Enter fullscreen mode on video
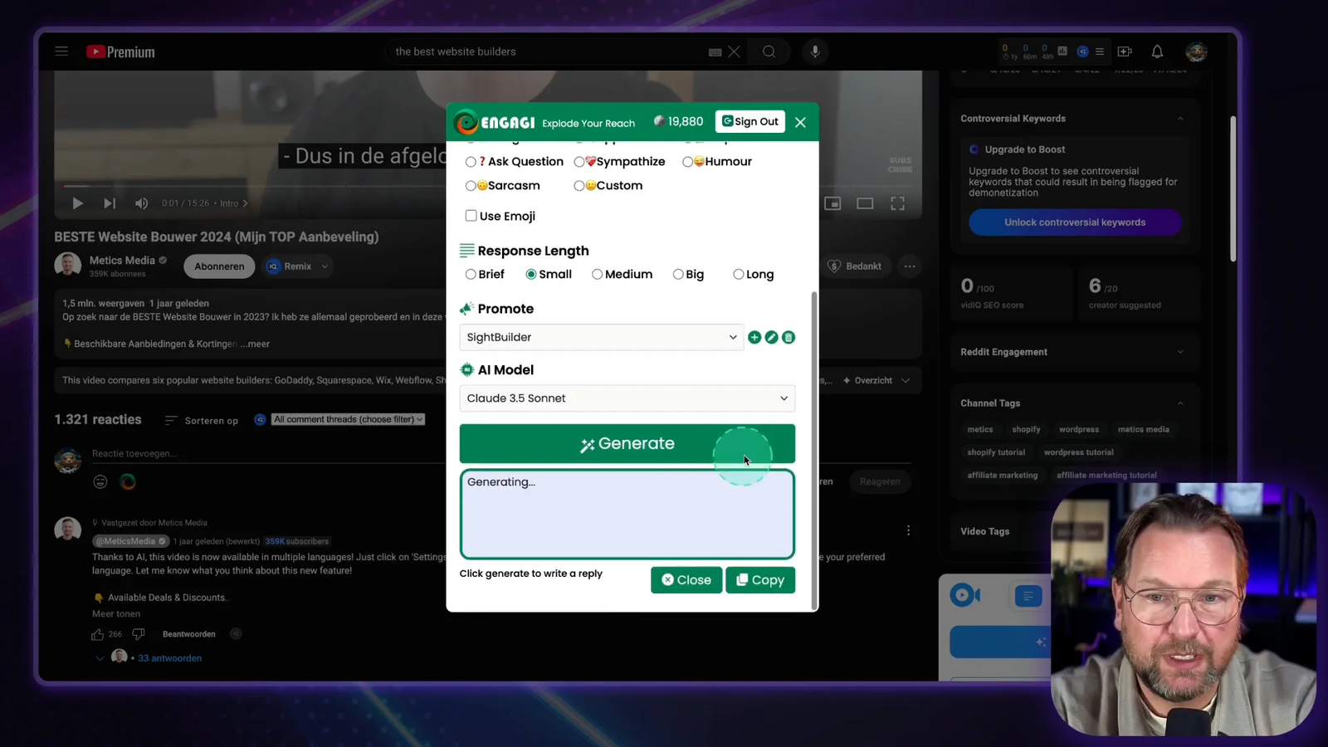 coord(897,203)
